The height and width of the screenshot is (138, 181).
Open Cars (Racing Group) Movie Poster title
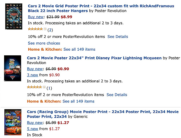pyautogui.click(x=103, y=114)
